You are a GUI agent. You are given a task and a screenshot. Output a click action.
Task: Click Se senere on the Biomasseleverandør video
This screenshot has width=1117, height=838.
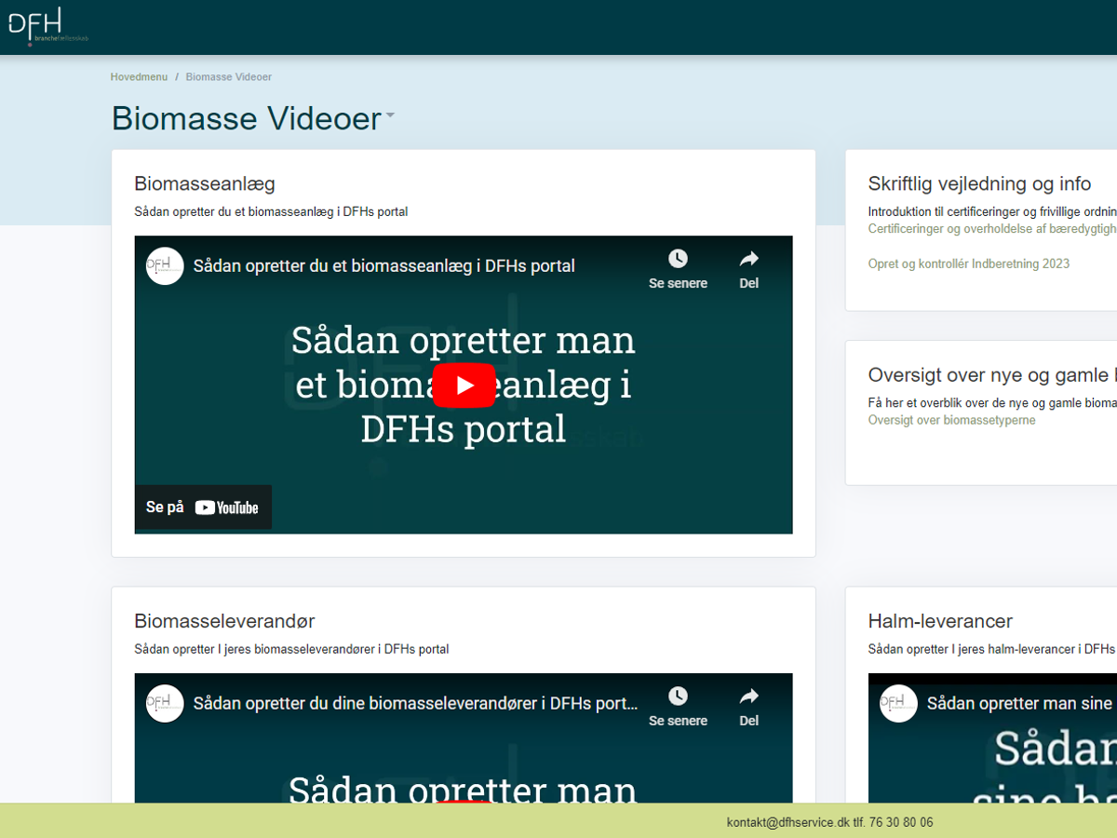[x=678, y=705]
